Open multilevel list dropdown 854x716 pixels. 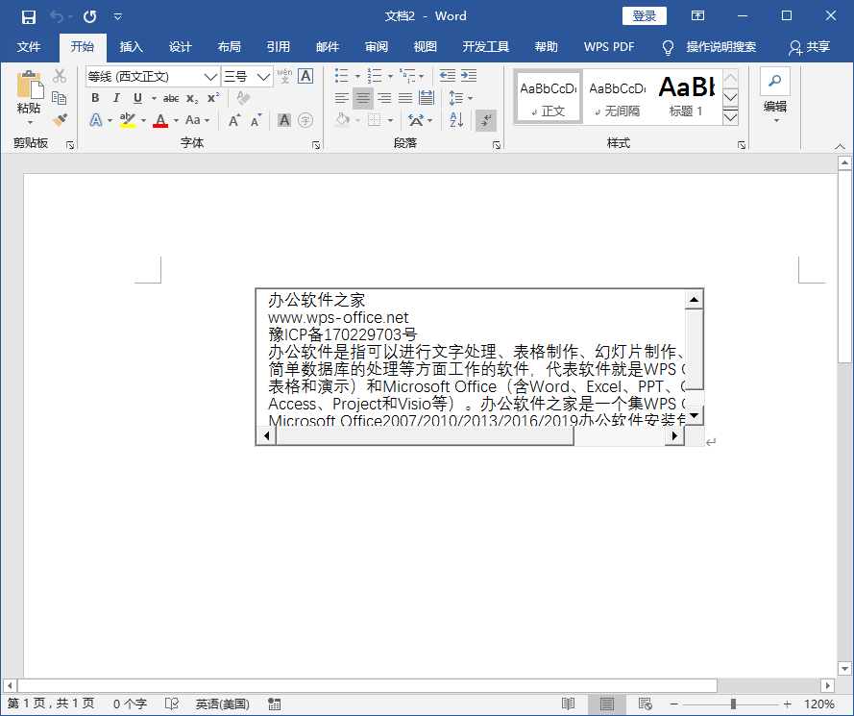(x=421, y=76)
